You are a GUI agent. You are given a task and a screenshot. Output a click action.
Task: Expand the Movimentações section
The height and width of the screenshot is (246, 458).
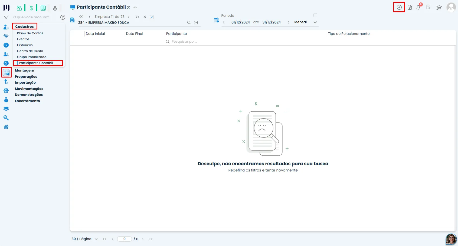pos(29,89)
